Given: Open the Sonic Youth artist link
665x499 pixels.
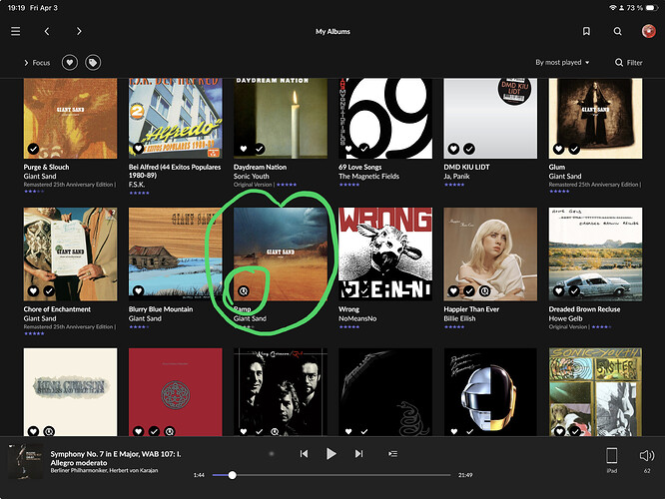Looking at the screenshot, I should pos(251,176).
